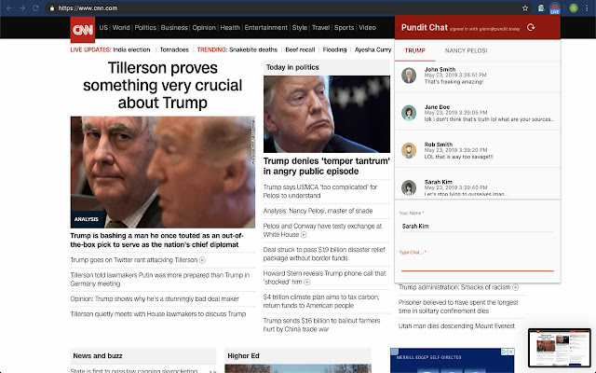
Task: Open the Ayesha Curry trending link
Action: 372,49
